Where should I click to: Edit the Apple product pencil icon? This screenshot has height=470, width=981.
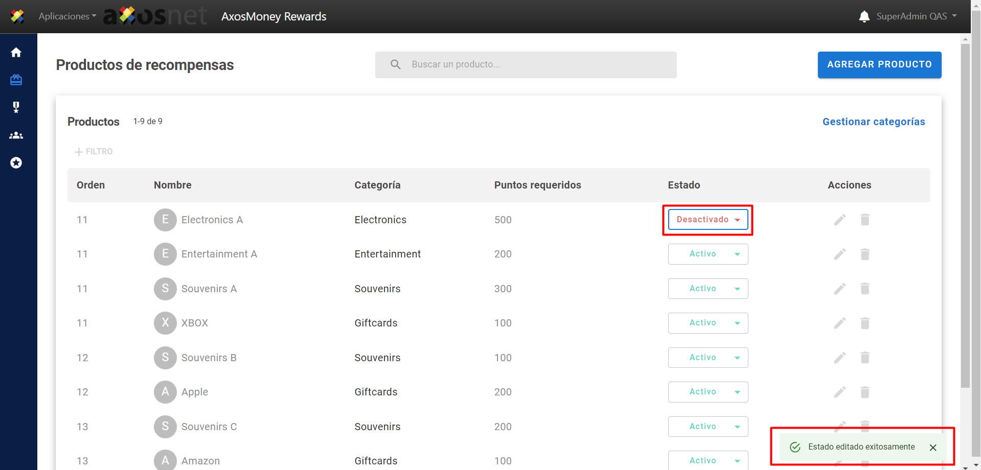pos(839,392)
